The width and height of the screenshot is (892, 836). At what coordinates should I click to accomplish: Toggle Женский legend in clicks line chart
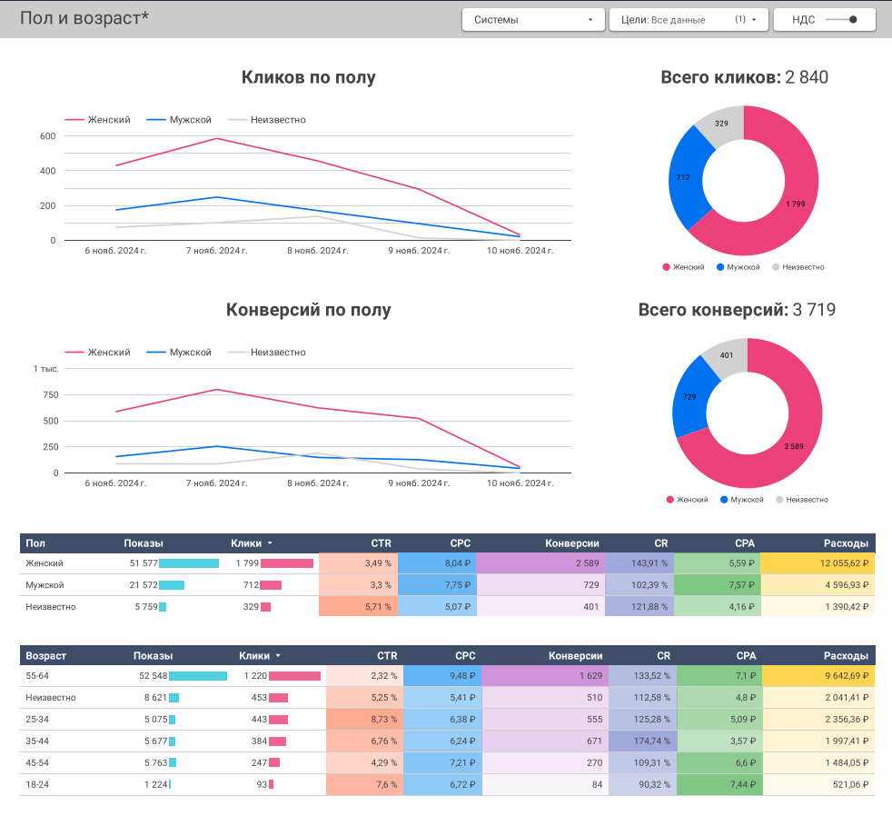click(97, 120)
